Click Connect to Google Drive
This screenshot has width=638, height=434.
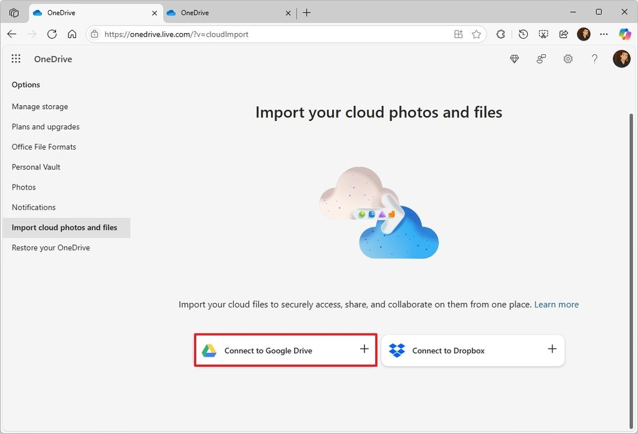pyautogui.click(x=285, y=350)
